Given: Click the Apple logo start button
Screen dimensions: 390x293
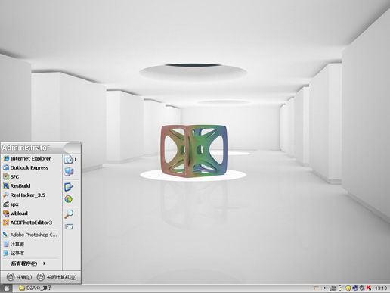Looking at the screenshot, I should [6, 288].
